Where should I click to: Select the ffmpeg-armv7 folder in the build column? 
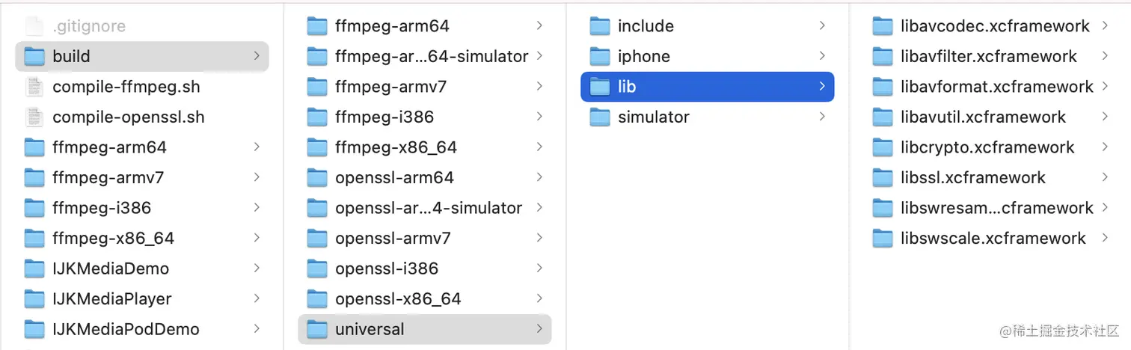(x=390, y=87)
